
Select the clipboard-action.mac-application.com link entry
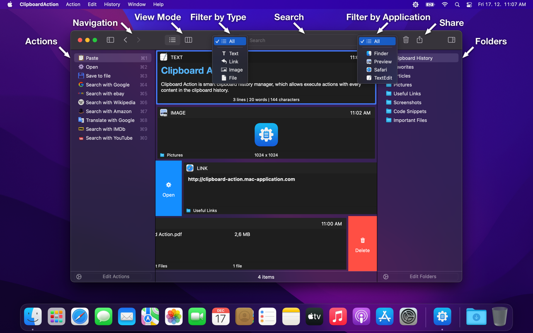pyautogui.click(x=279, y=188)
